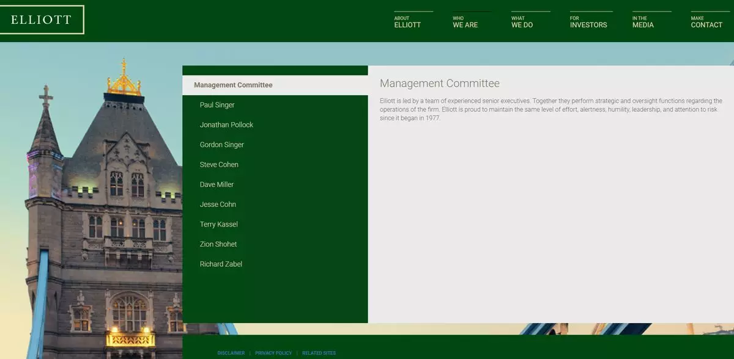
Task: Click the Elliott logo
Action: pyautogui.click(x=42, y=20)
